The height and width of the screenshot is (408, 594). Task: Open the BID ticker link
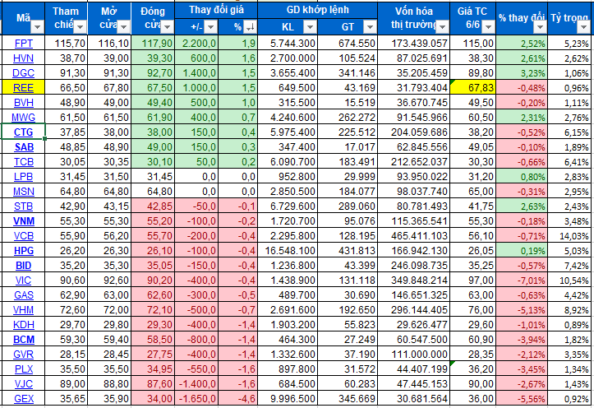click(24, 266)
